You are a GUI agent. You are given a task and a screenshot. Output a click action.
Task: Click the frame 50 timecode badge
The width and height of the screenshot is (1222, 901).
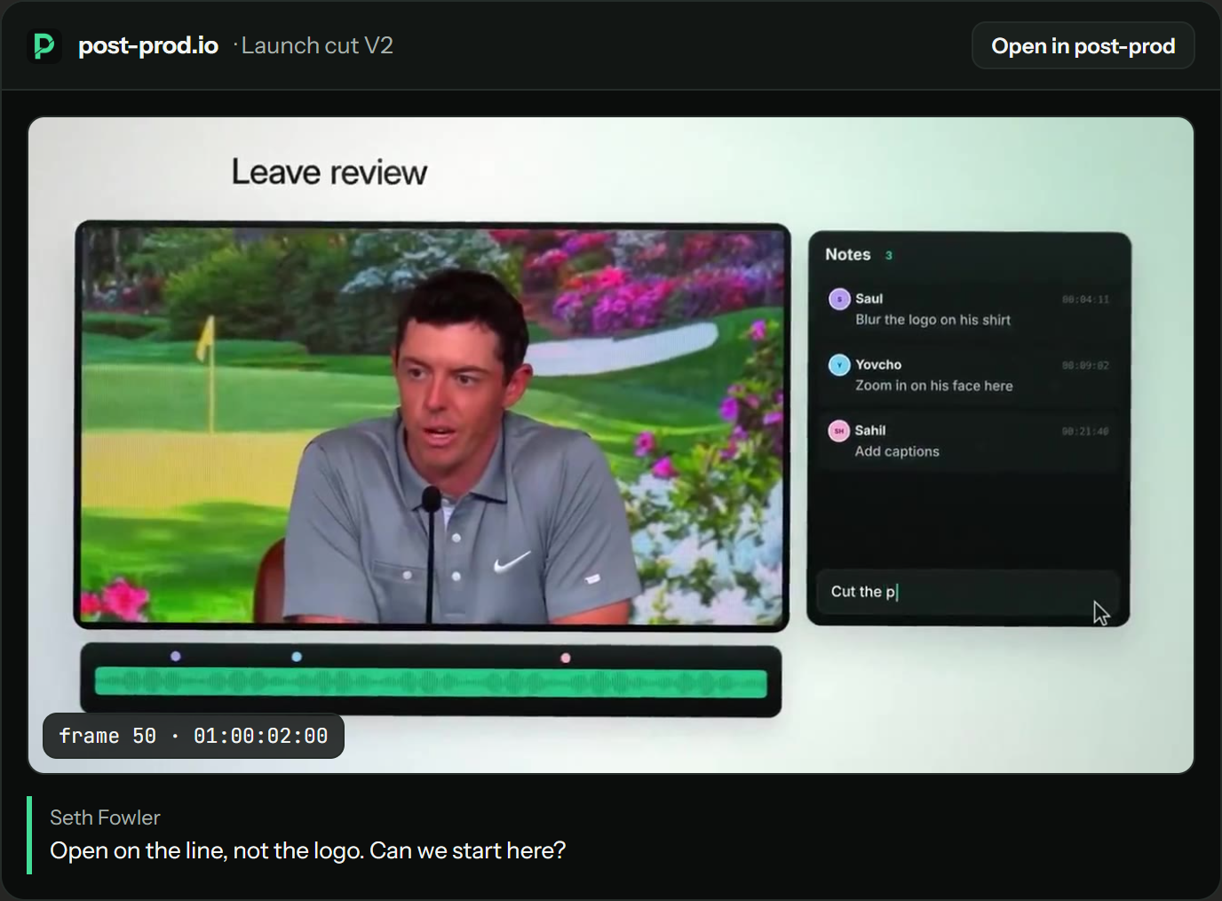pos(194,736)
